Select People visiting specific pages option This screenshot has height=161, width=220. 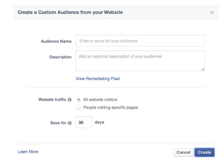coord(79,108)
